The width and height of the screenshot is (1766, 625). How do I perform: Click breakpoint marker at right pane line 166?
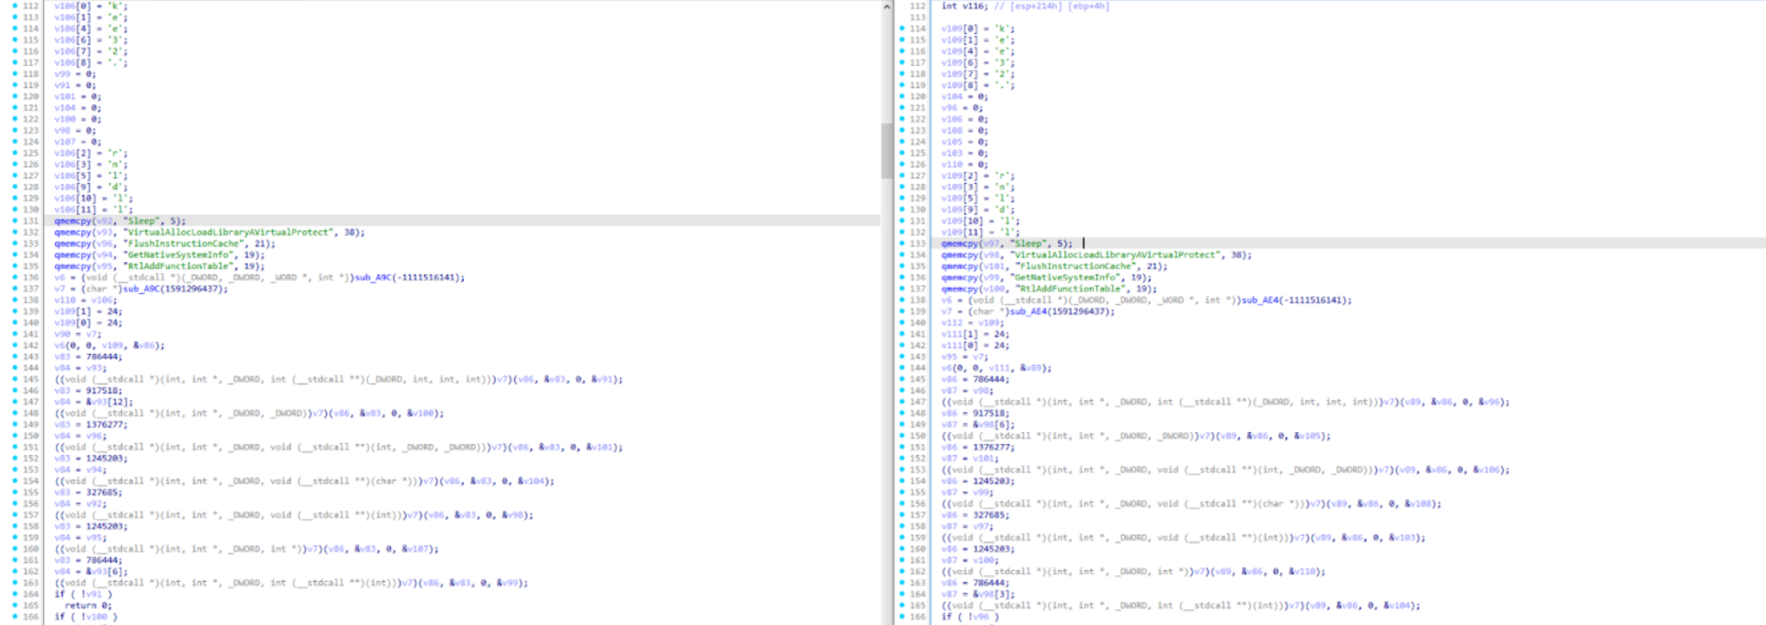click(902, 617)
